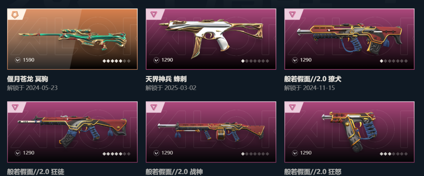424x176 pixels.
Task: Select the green dragon sniper rifle thumbnail
Action: (x=72, y=39)
